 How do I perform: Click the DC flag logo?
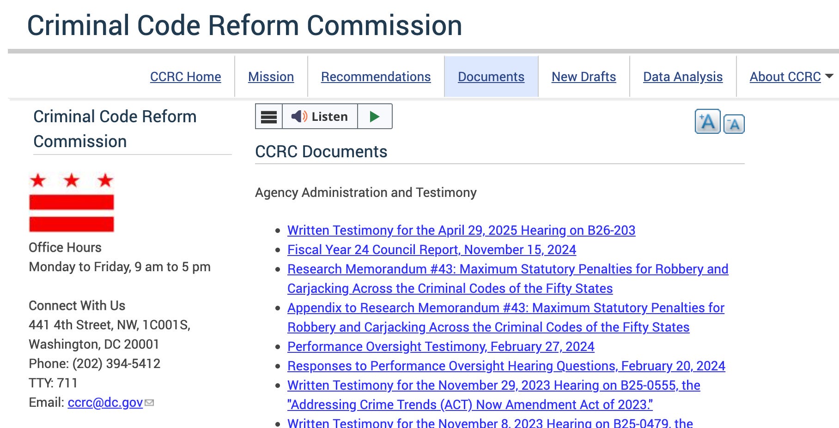coord(72,202)
